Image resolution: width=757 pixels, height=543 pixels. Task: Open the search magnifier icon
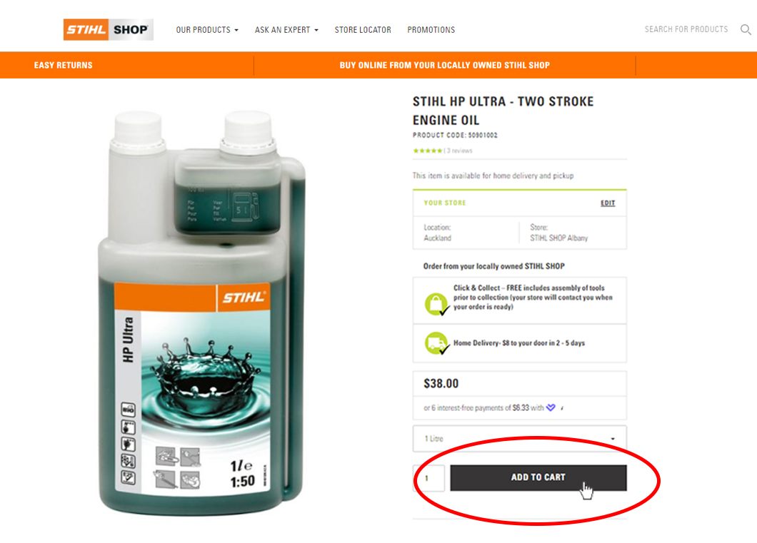coord(746,30)
